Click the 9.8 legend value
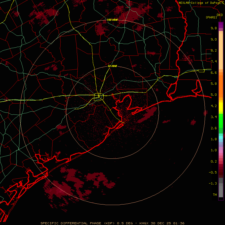Image resolution: width=225 pixels, height=225 pixels. tap(214, 28)
